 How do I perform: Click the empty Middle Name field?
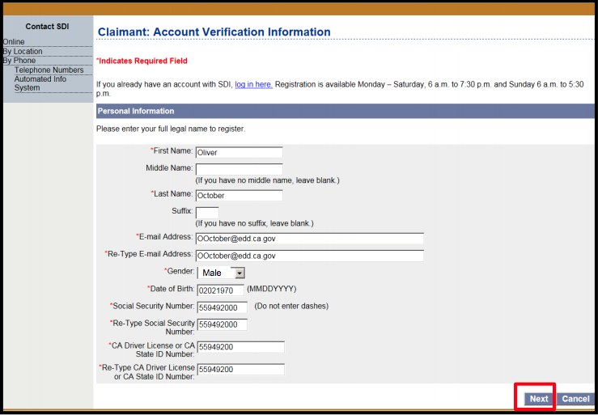(239, 169)
